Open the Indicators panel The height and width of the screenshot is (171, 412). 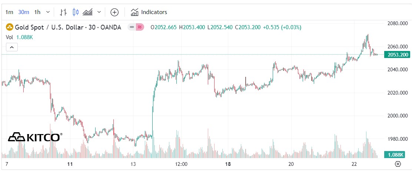[149, 12]
